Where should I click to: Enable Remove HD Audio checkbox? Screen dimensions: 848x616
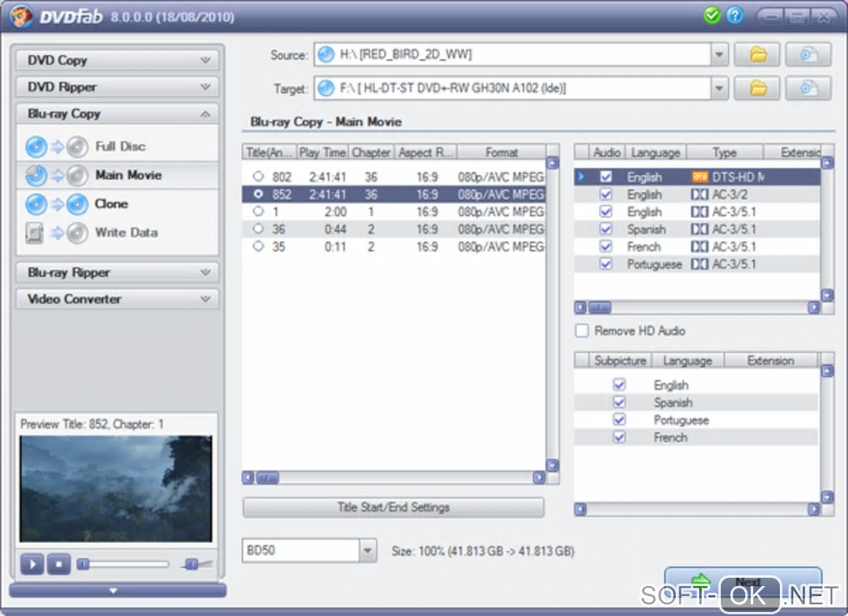pyautogui.click(x=582, y=330)
